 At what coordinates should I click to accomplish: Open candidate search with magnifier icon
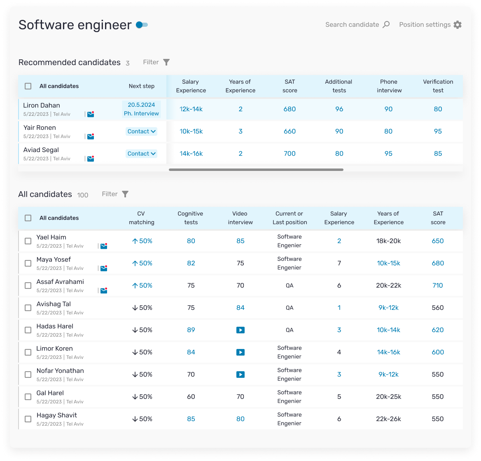click(x=386, y=24)
